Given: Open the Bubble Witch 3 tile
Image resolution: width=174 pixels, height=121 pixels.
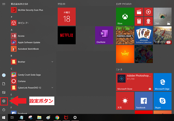Looking at the screenshot, I should [144, 54].
